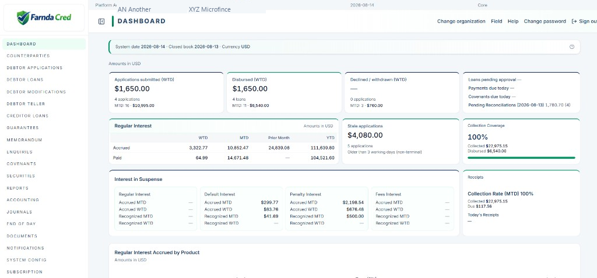Click XYZ Microfince organization name
Image resolution: width=597 pixels, height=278 pixels.
[x=209, y=9]
